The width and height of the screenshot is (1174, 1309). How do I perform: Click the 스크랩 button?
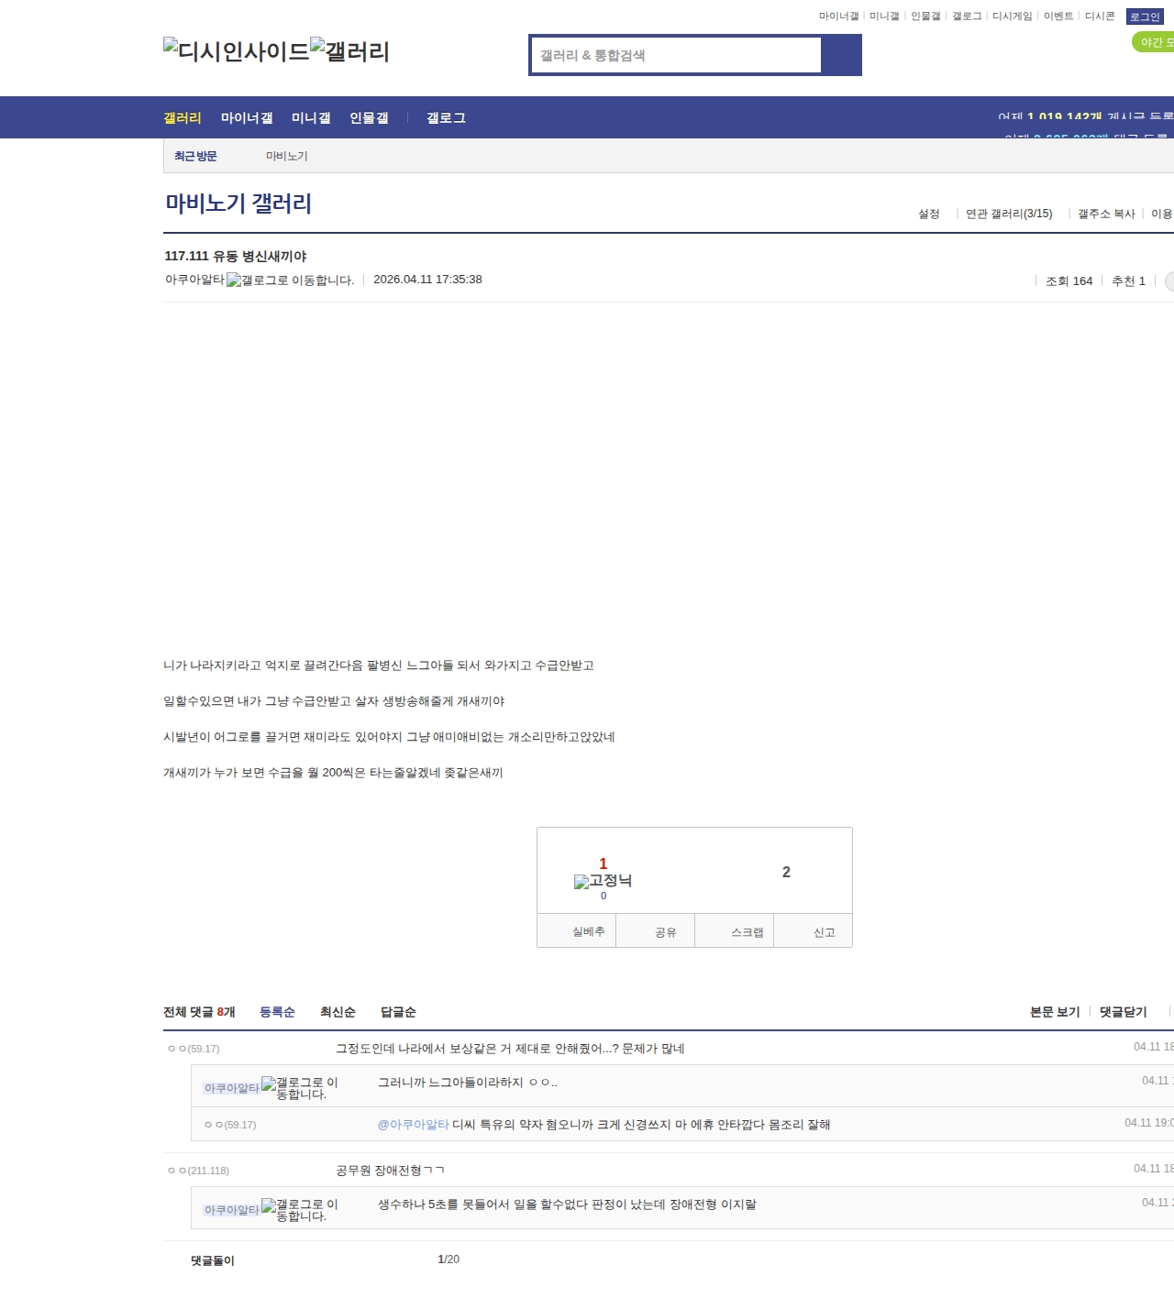[735, 931]
